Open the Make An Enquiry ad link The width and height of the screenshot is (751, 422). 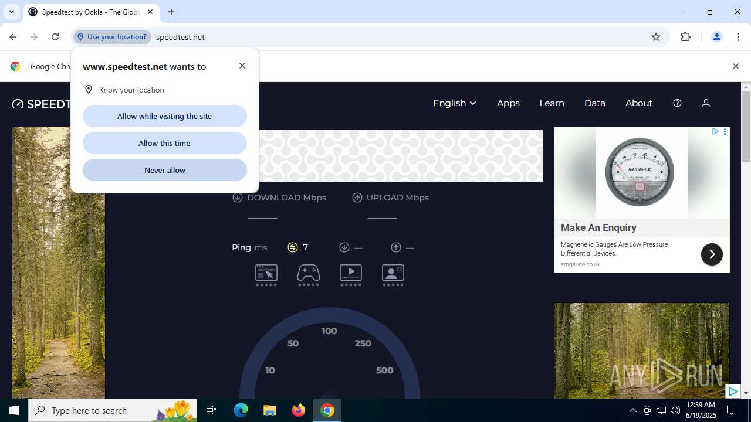pos(598,227)
